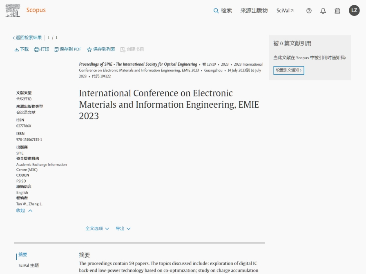Open SciVal external link in header
This screenshot has height=274, width=366.
tap(285, 11)
